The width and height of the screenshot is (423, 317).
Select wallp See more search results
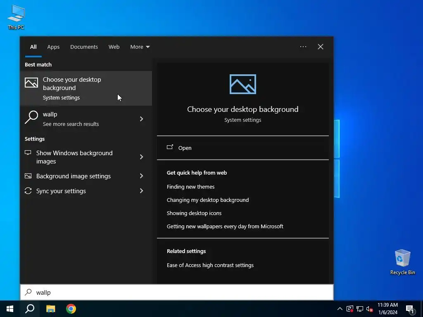(x=86, y=119)
